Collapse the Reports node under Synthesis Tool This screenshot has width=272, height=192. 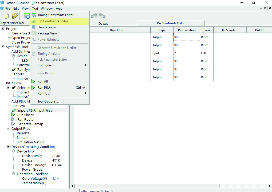point(8,74)
